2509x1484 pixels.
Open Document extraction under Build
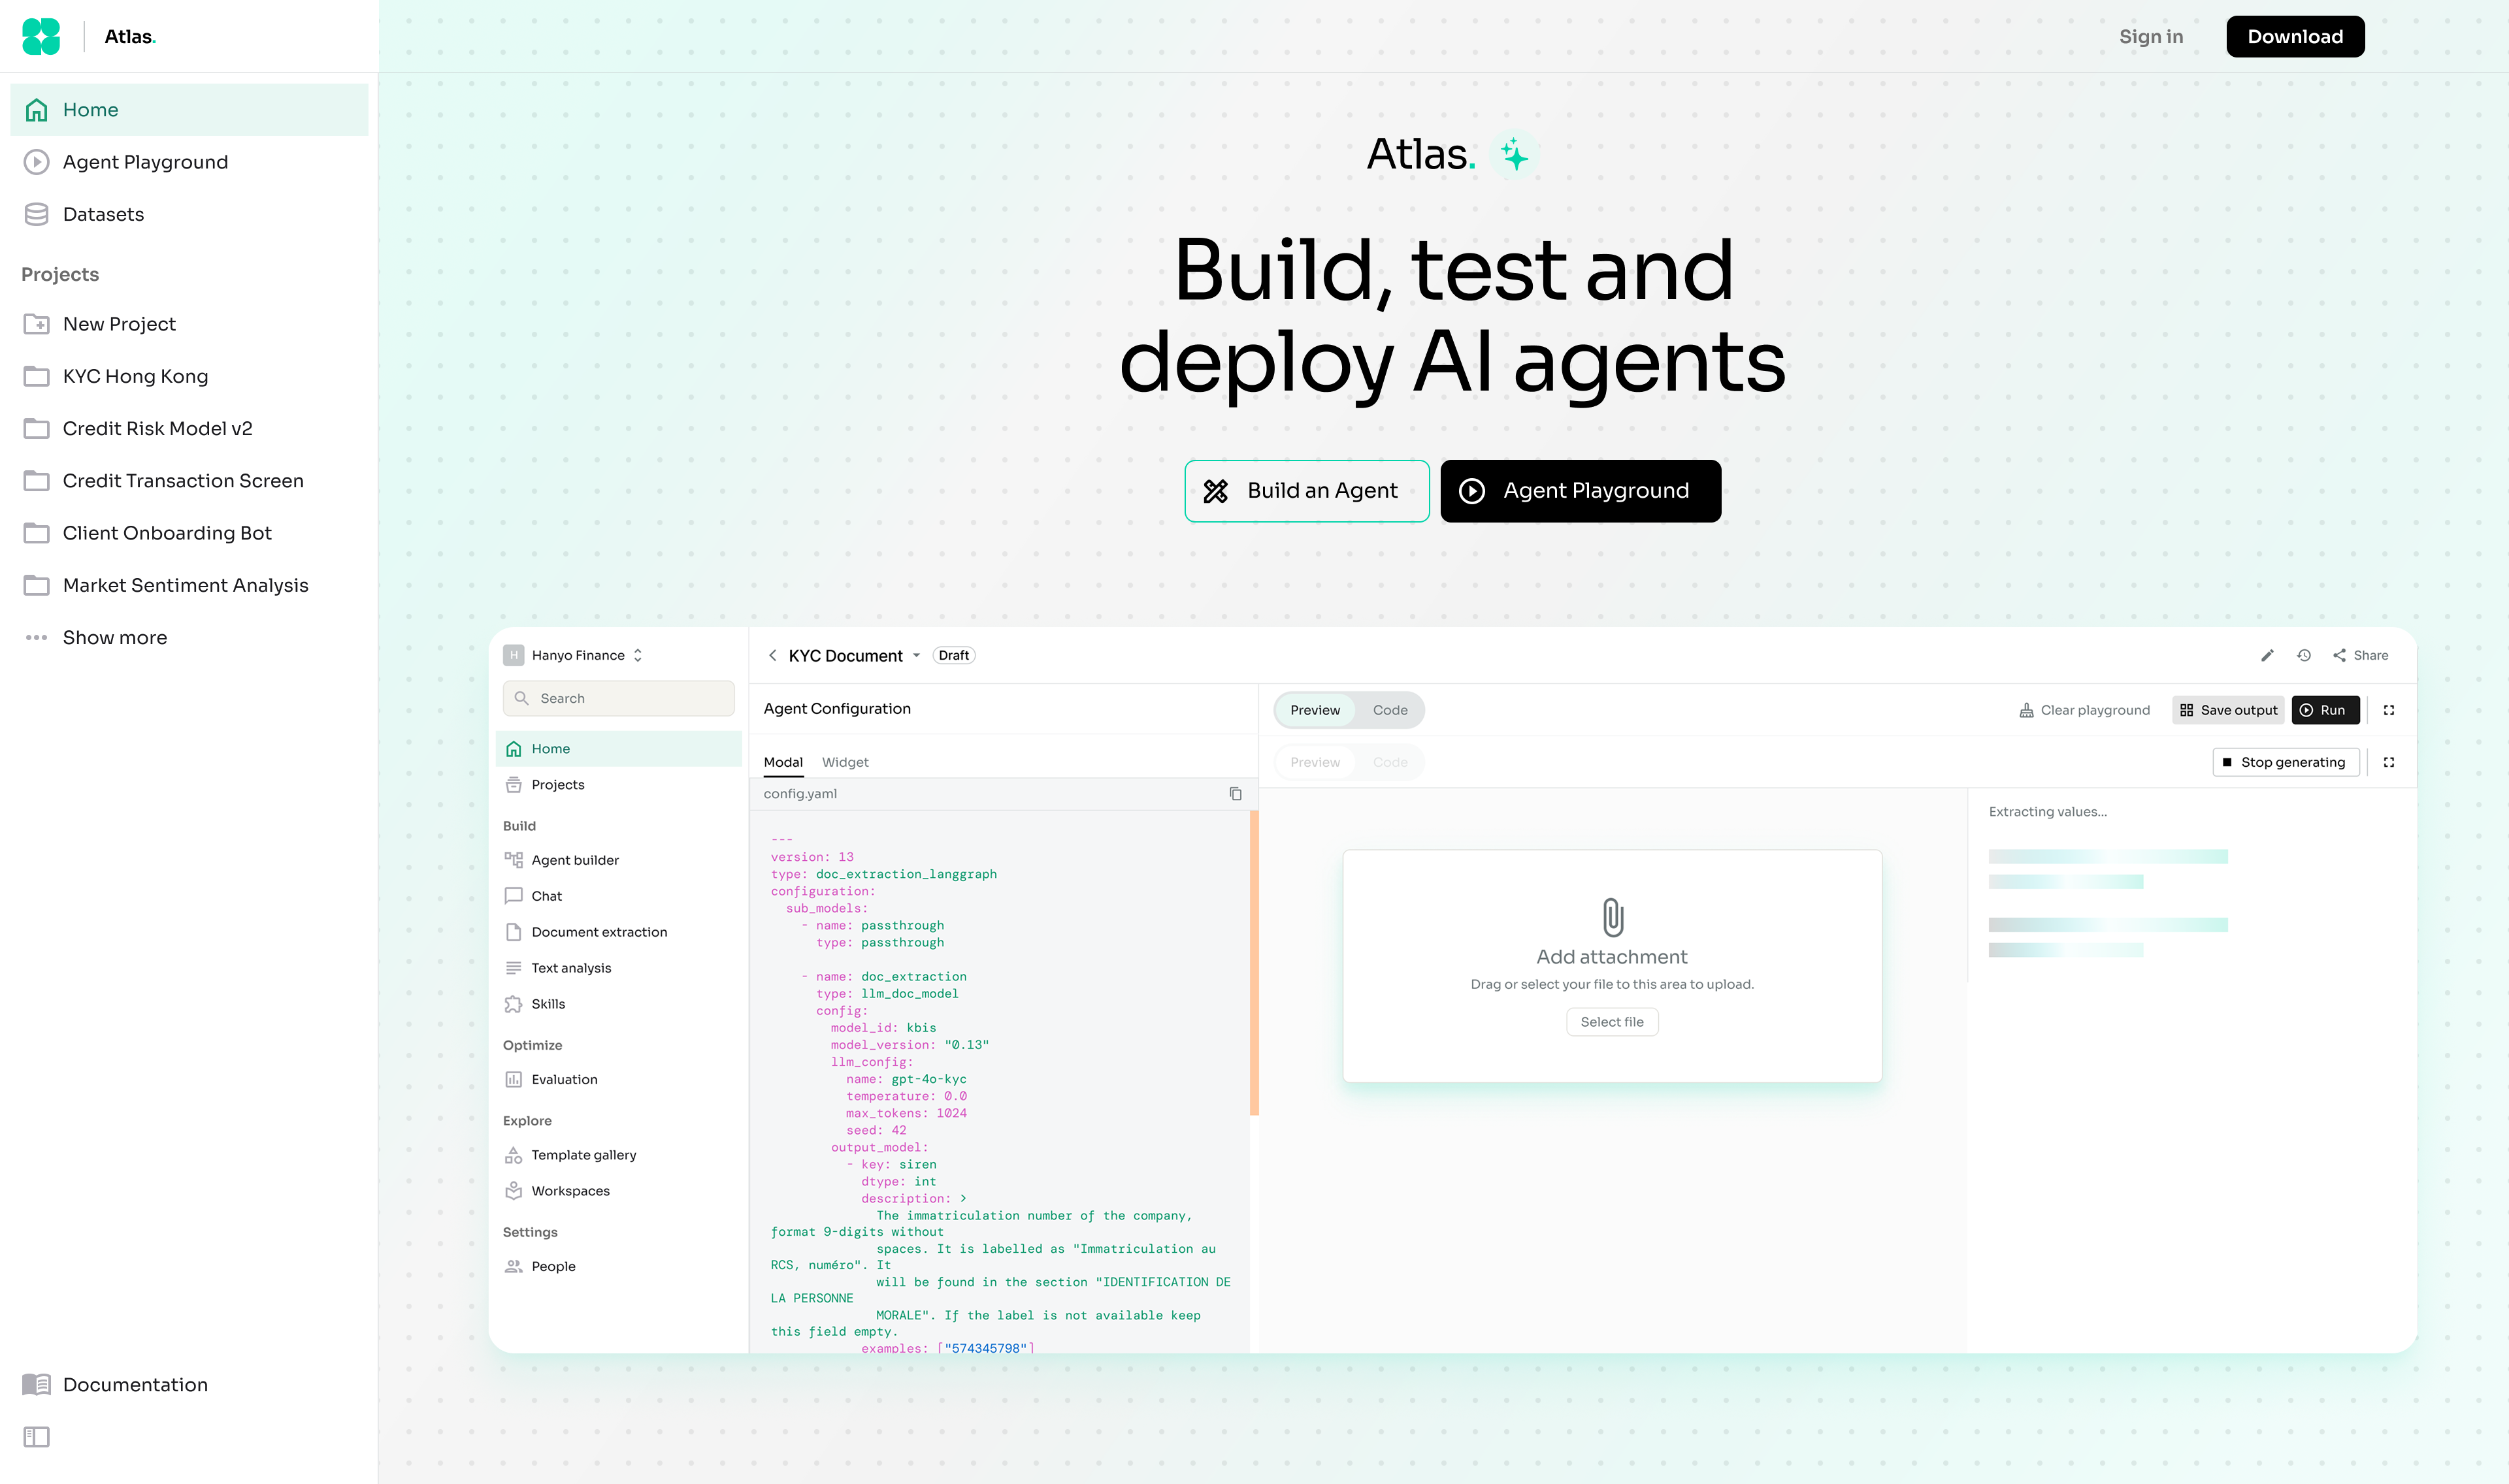pos(618,932)
